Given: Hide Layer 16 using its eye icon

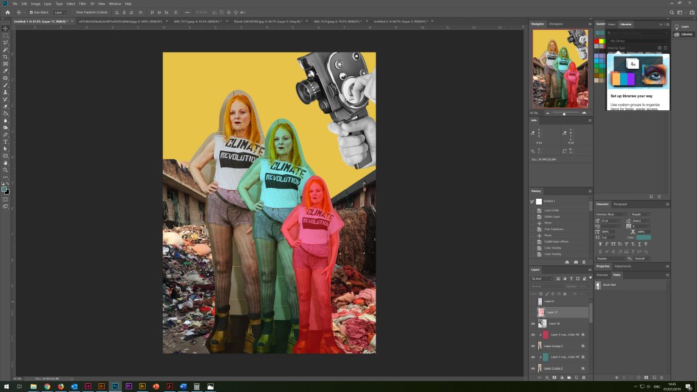Looking at the screenshot, I should [533, 324].
